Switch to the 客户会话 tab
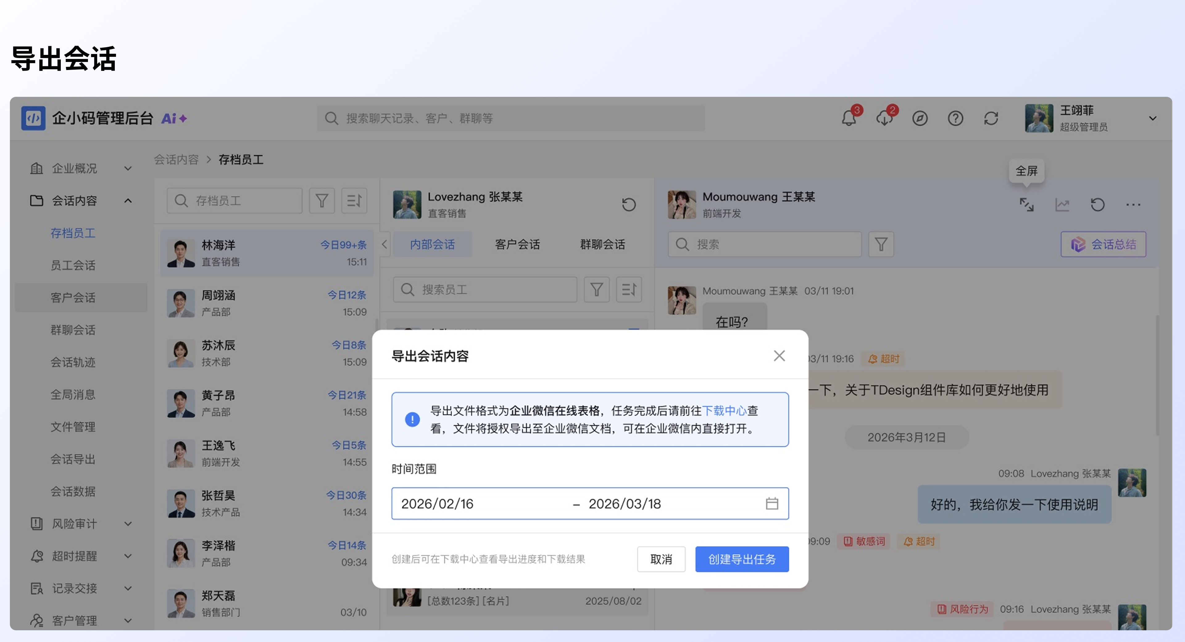This screenshot has width=1185, height=642. pyautogui.click(x=518, y=245)
